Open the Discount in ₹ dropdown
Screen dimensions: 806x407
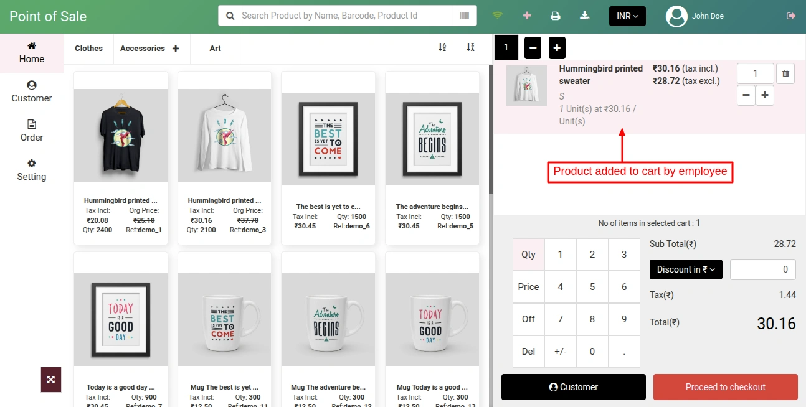click(686, 269)
